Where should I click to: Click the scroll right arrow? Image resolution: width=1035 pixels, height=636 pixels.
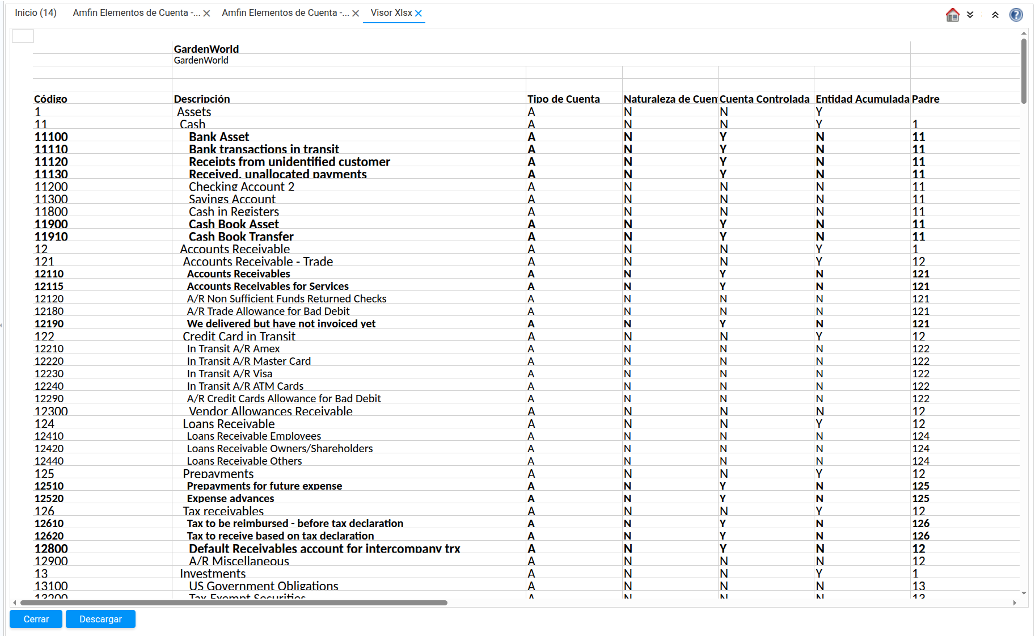tap(1015, 603)
